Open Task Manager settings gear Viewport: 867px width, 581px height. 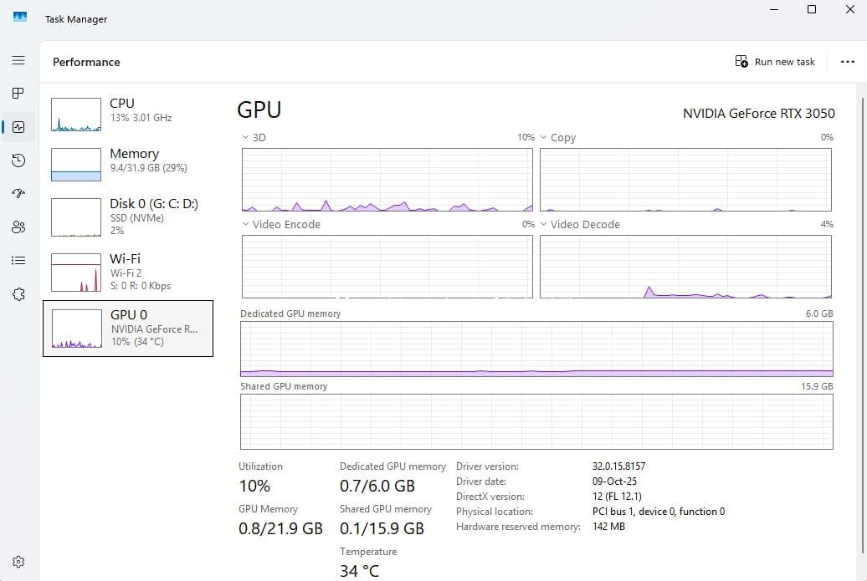pyautogui.click(x=18, y=562)
